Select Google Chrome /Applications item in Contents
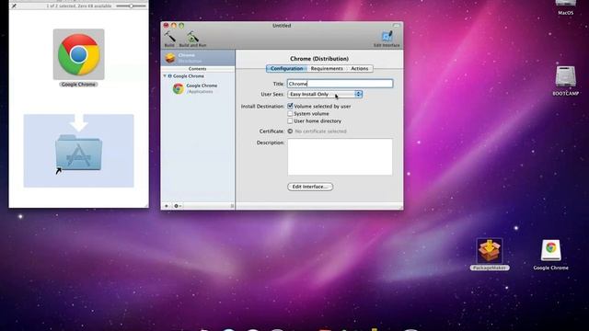 pyautogui.click(x=197, y=88)
